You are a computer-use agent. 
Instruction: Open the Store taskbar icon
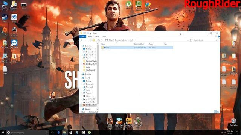(71, 132)
